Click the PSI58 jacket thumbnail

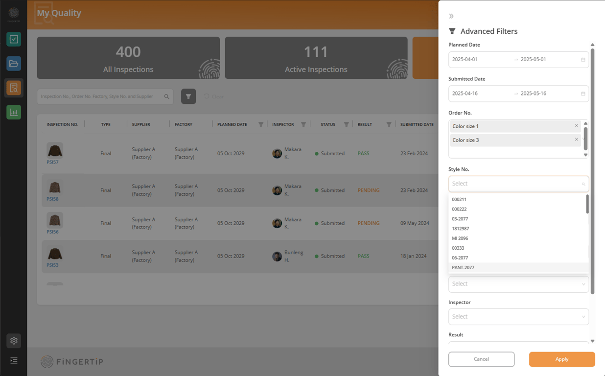click(x=55, y=187)
